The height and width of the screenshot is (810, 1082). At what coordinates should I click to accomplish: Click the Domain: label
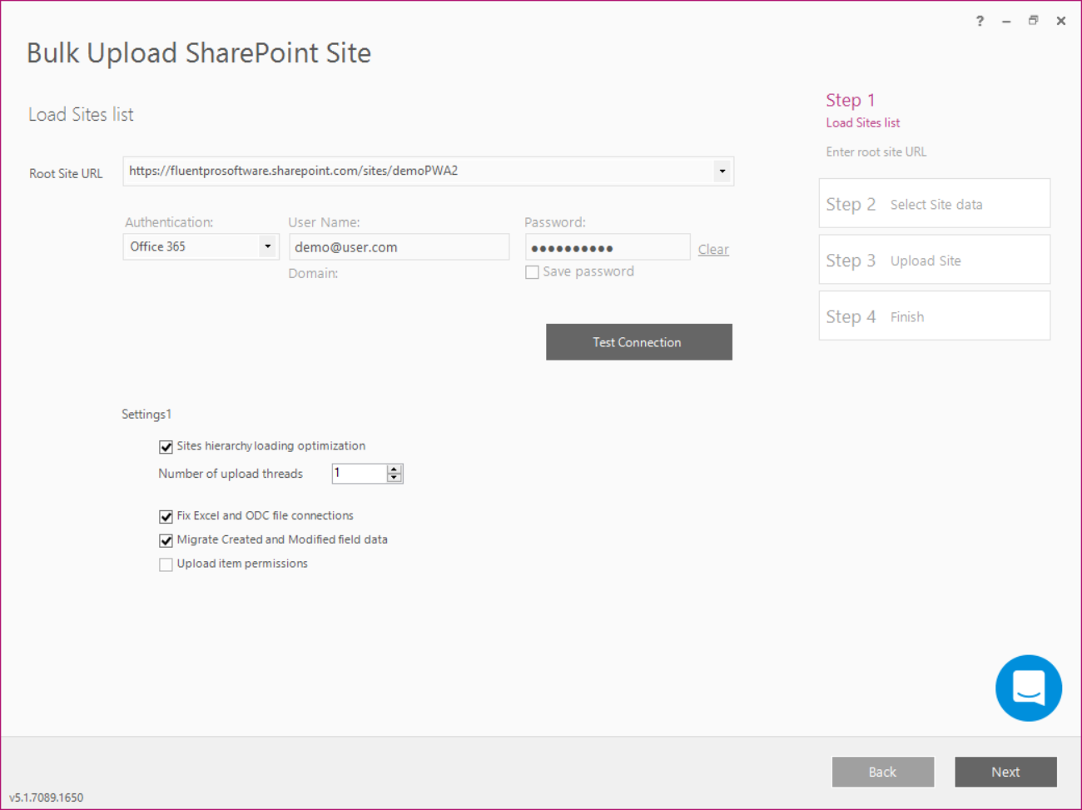pyautogui.click(x=313, y=274)
